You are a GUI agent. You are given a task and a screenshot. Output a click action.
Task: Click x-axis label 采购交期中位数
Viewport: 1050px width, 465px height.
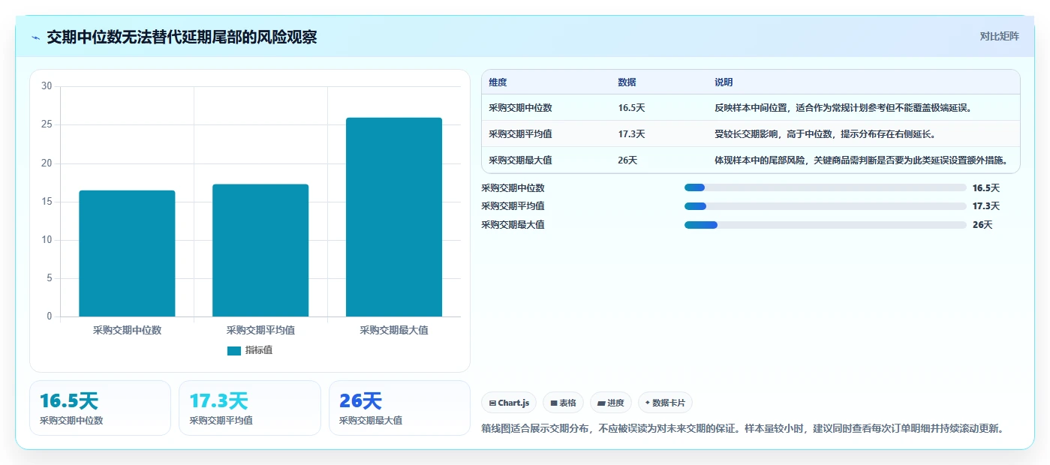pos(127,330)
